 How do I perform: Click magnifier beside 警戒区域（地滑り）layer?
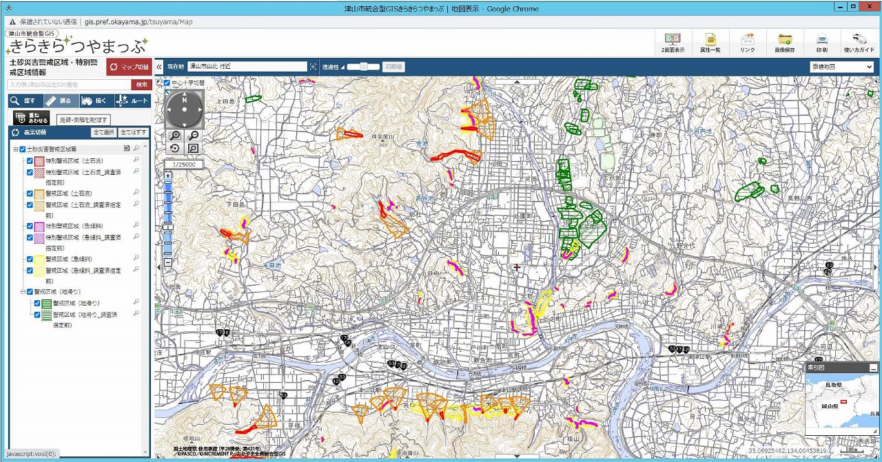click(136, 302)
